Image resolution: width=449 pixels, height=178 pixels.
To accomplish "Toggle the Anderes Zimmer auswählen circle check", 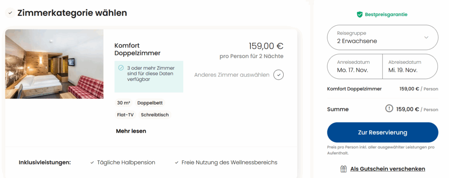I will tap(278, 75).
